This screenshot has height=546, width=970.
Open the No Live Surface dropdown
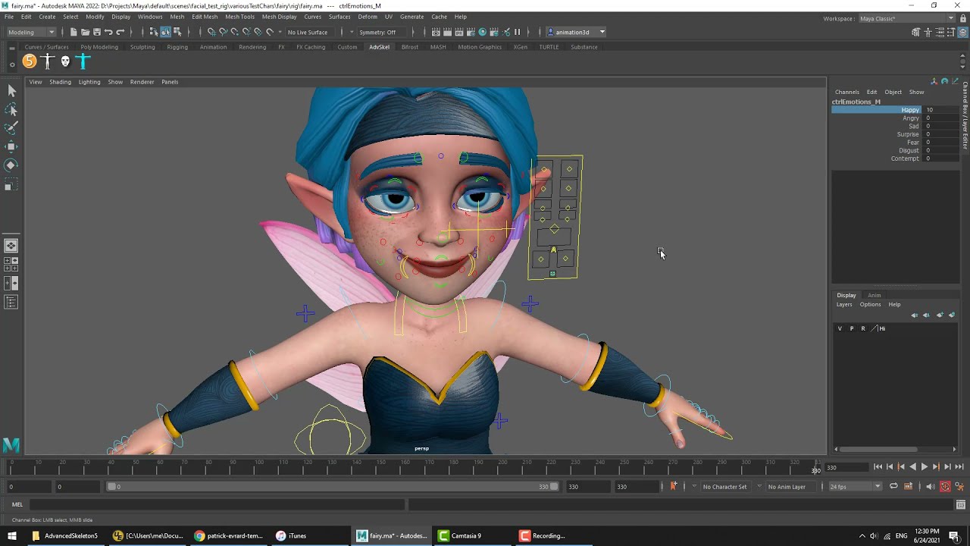(311, 32)
